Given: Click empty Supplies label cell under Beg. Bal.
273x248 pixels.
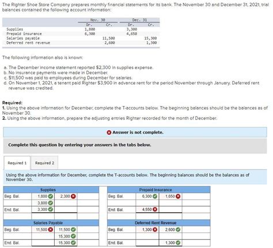Looking at the screenshot, I should [x=17, y=203].
